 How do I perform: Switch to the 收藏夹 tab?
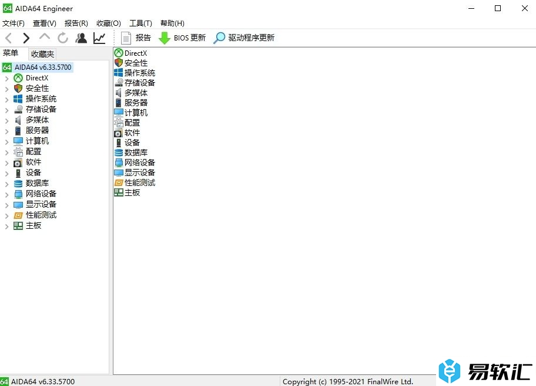(x=42, y=54)
